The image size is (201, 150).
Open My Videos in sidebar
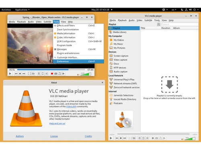coord(124,40)
